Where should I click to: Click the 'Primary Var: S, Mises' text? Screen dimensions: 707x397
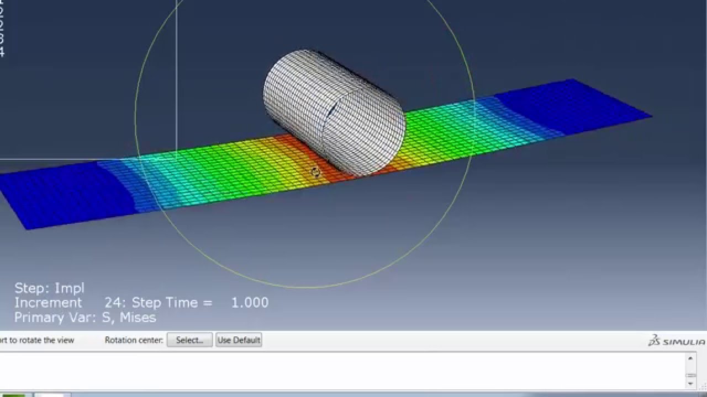coord(85,318)
